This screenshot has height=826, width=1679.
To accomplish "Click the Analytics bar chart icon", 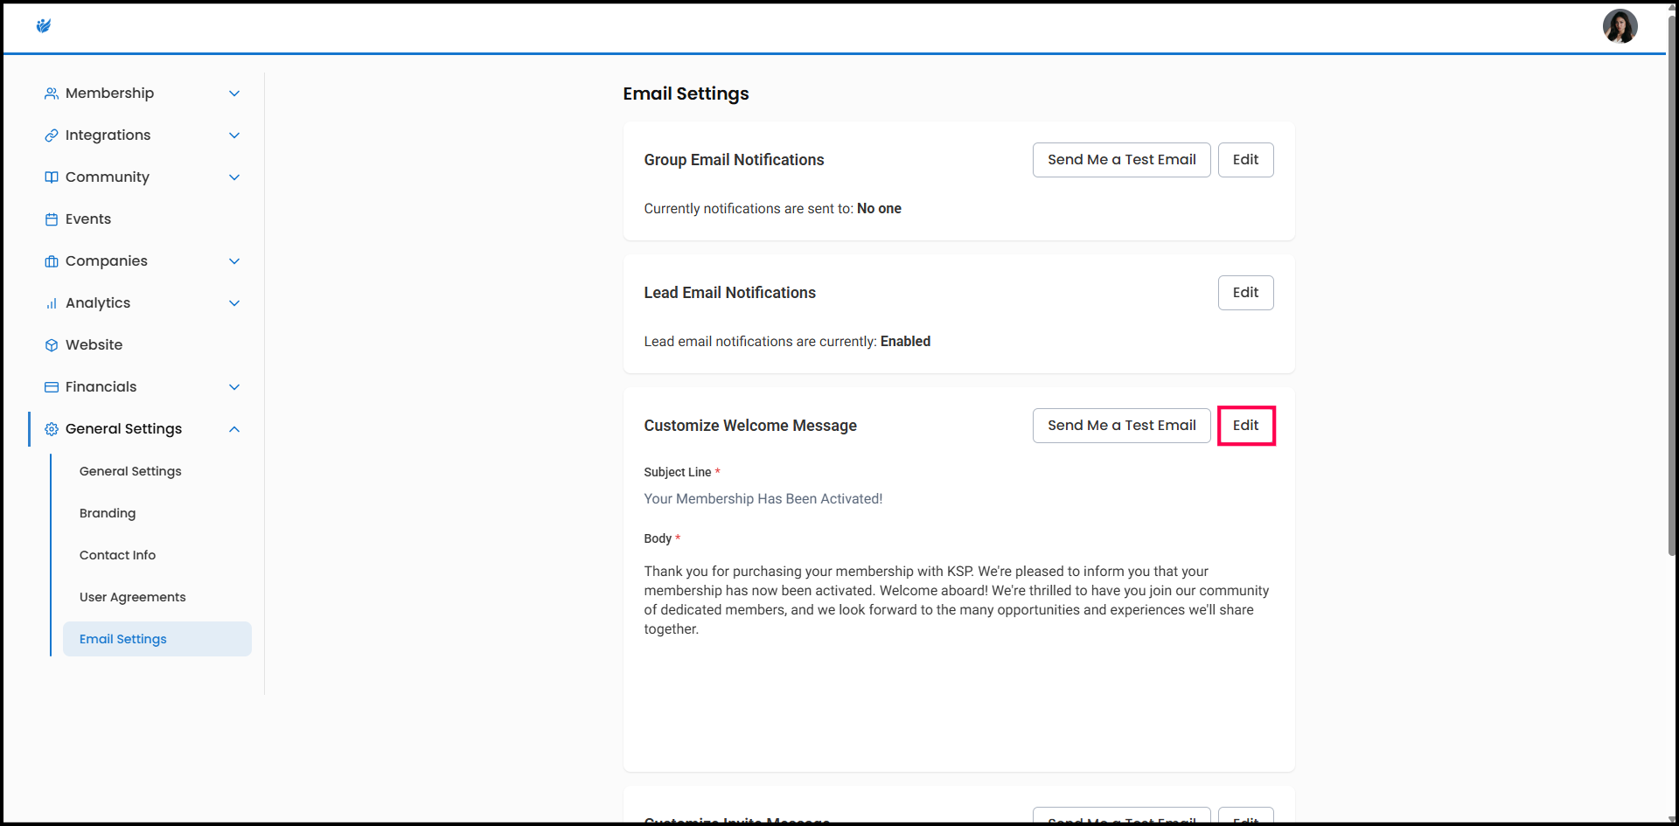I will (52, 303).
